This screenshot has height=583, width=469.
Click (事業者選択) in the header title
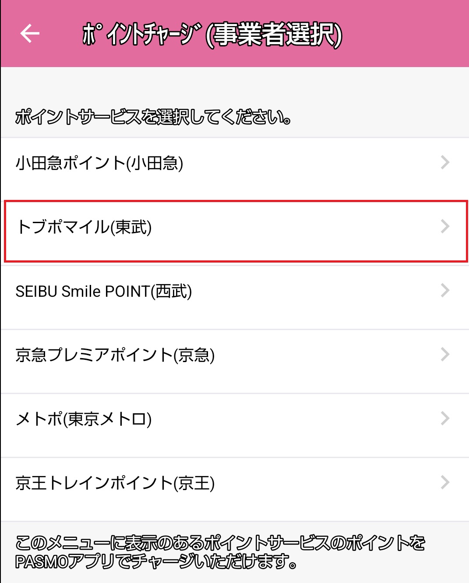pos(274,35)
